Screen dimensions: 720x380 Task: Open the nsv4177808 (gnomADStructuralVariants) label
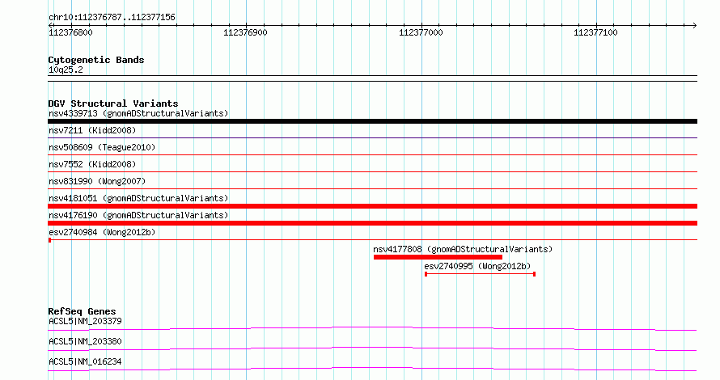click(463, 249)
